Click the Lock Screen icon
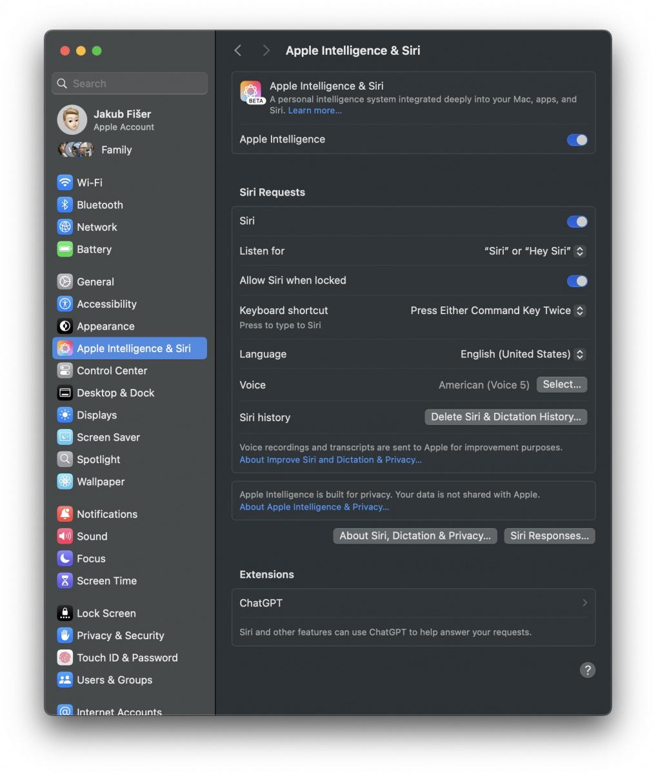656x774 pixels. (x=65, y=613)
